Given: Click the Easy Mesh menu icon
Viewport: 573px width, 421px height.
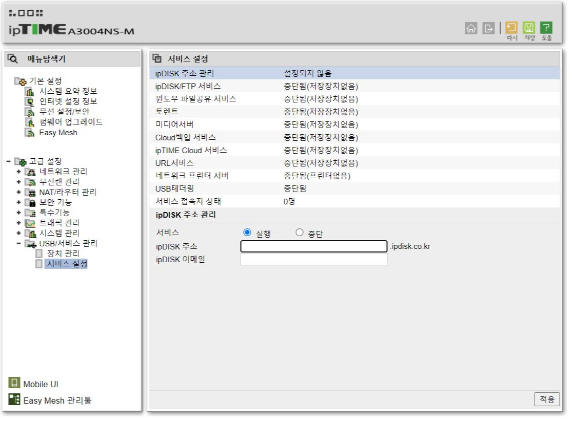Looking at the screenshot, I should [x=30, y=133].
